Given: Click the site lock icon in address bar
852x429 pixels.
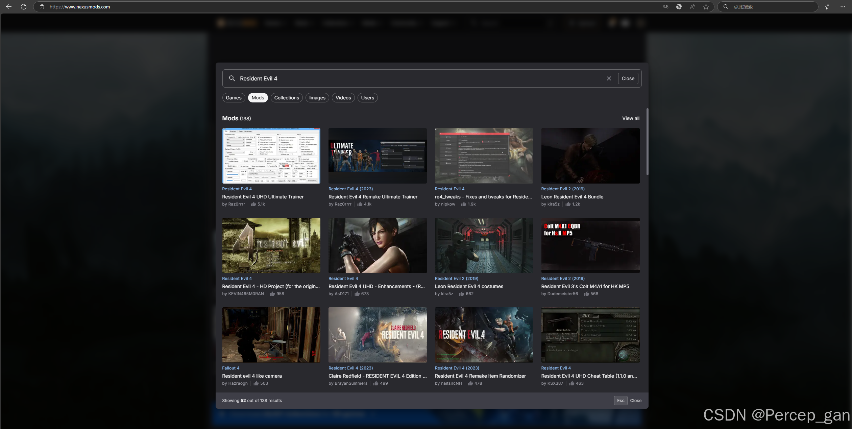Looking at the screenshot, I should coord(42,7).
